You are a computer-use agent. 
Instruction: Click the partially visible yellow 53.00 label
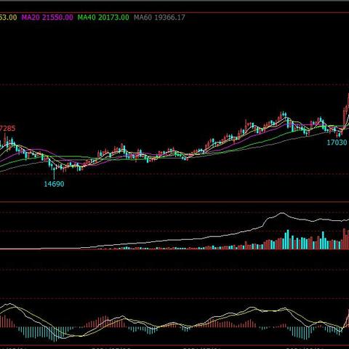point(8,17)
